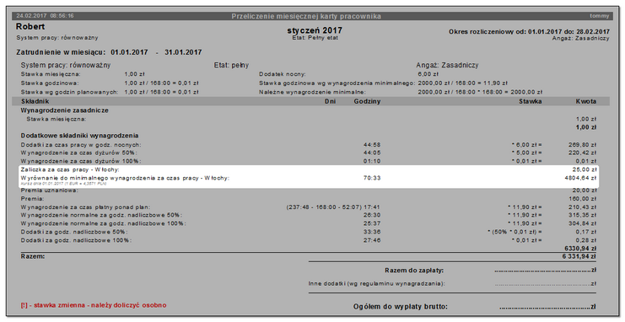Click the Składnik column header

pyautogui.click(x=35, y=102)
